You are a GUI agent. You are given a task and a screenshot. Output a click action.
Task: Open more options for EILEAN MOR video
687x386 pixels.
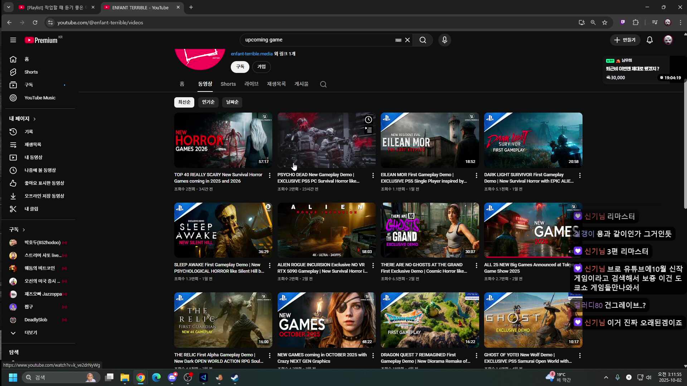coord(476,175)
